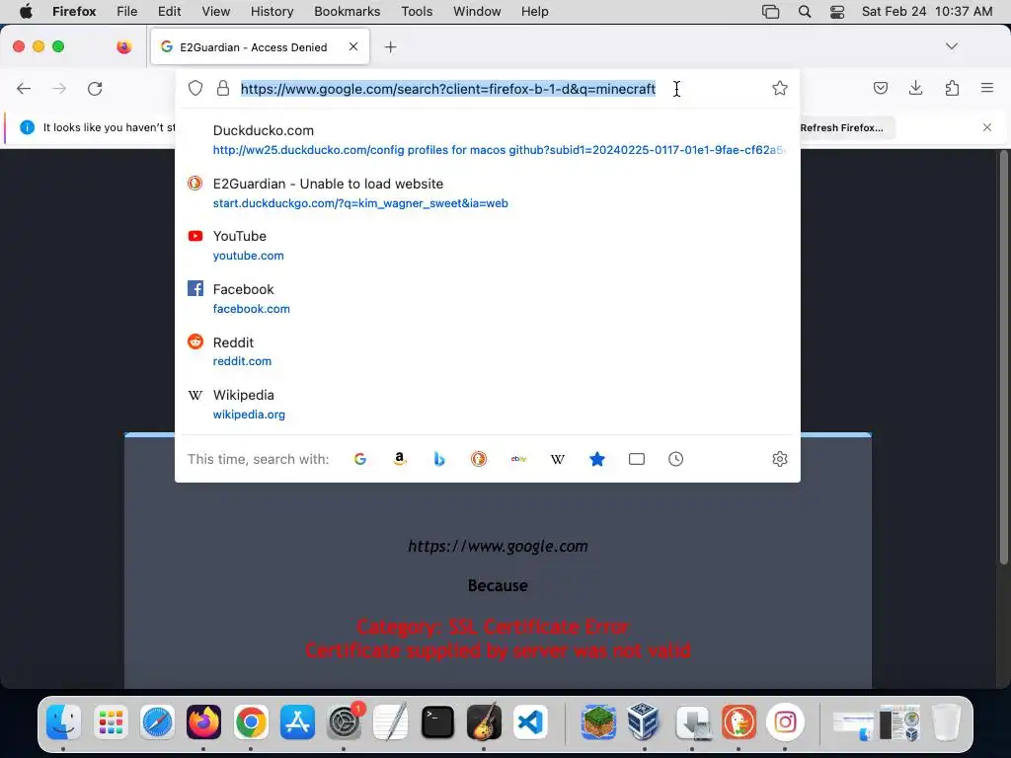Select the YouTube suggestion
Viewport: 1011px width, 758px height.
coord(488,246)
